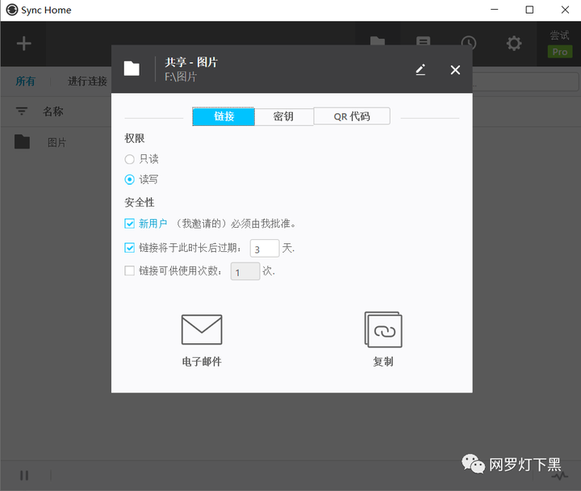Toggle the 新用户 approval checkbox
This screenshot has width=581, height=491.
(x=129, y=224)
